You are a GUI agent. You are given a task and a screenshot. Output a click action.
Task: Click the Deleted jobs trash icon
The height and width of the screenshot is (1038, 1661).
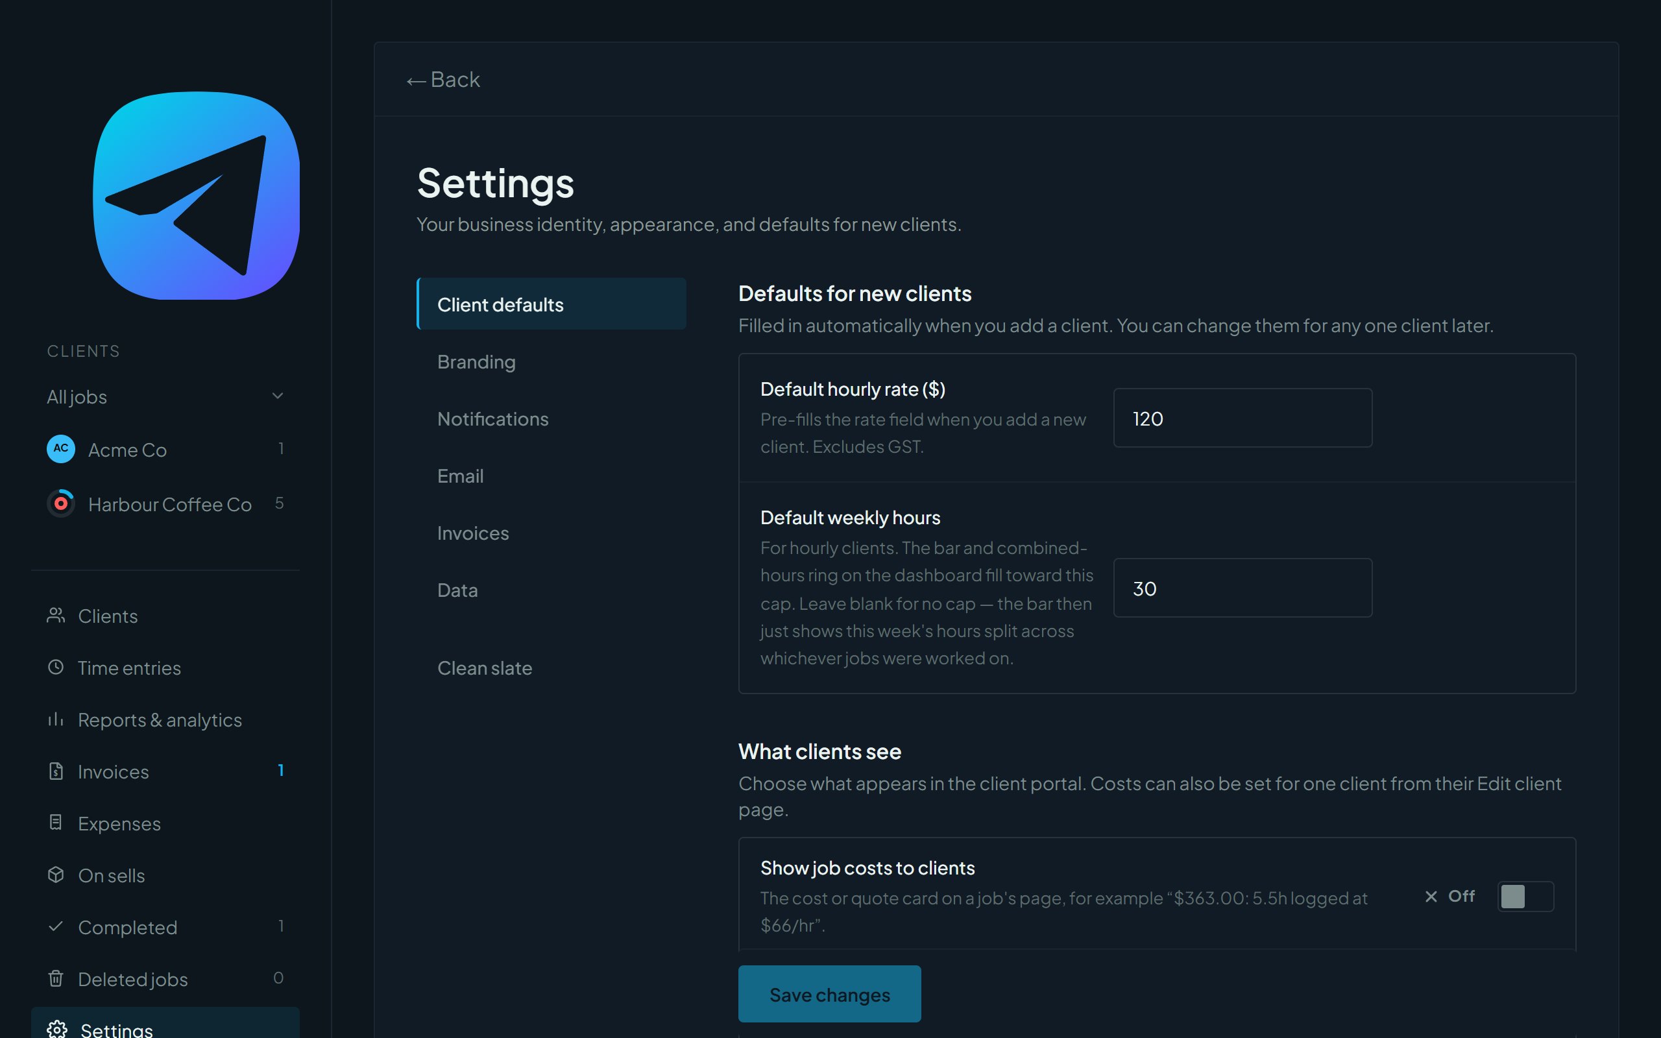tap(56, 978)
